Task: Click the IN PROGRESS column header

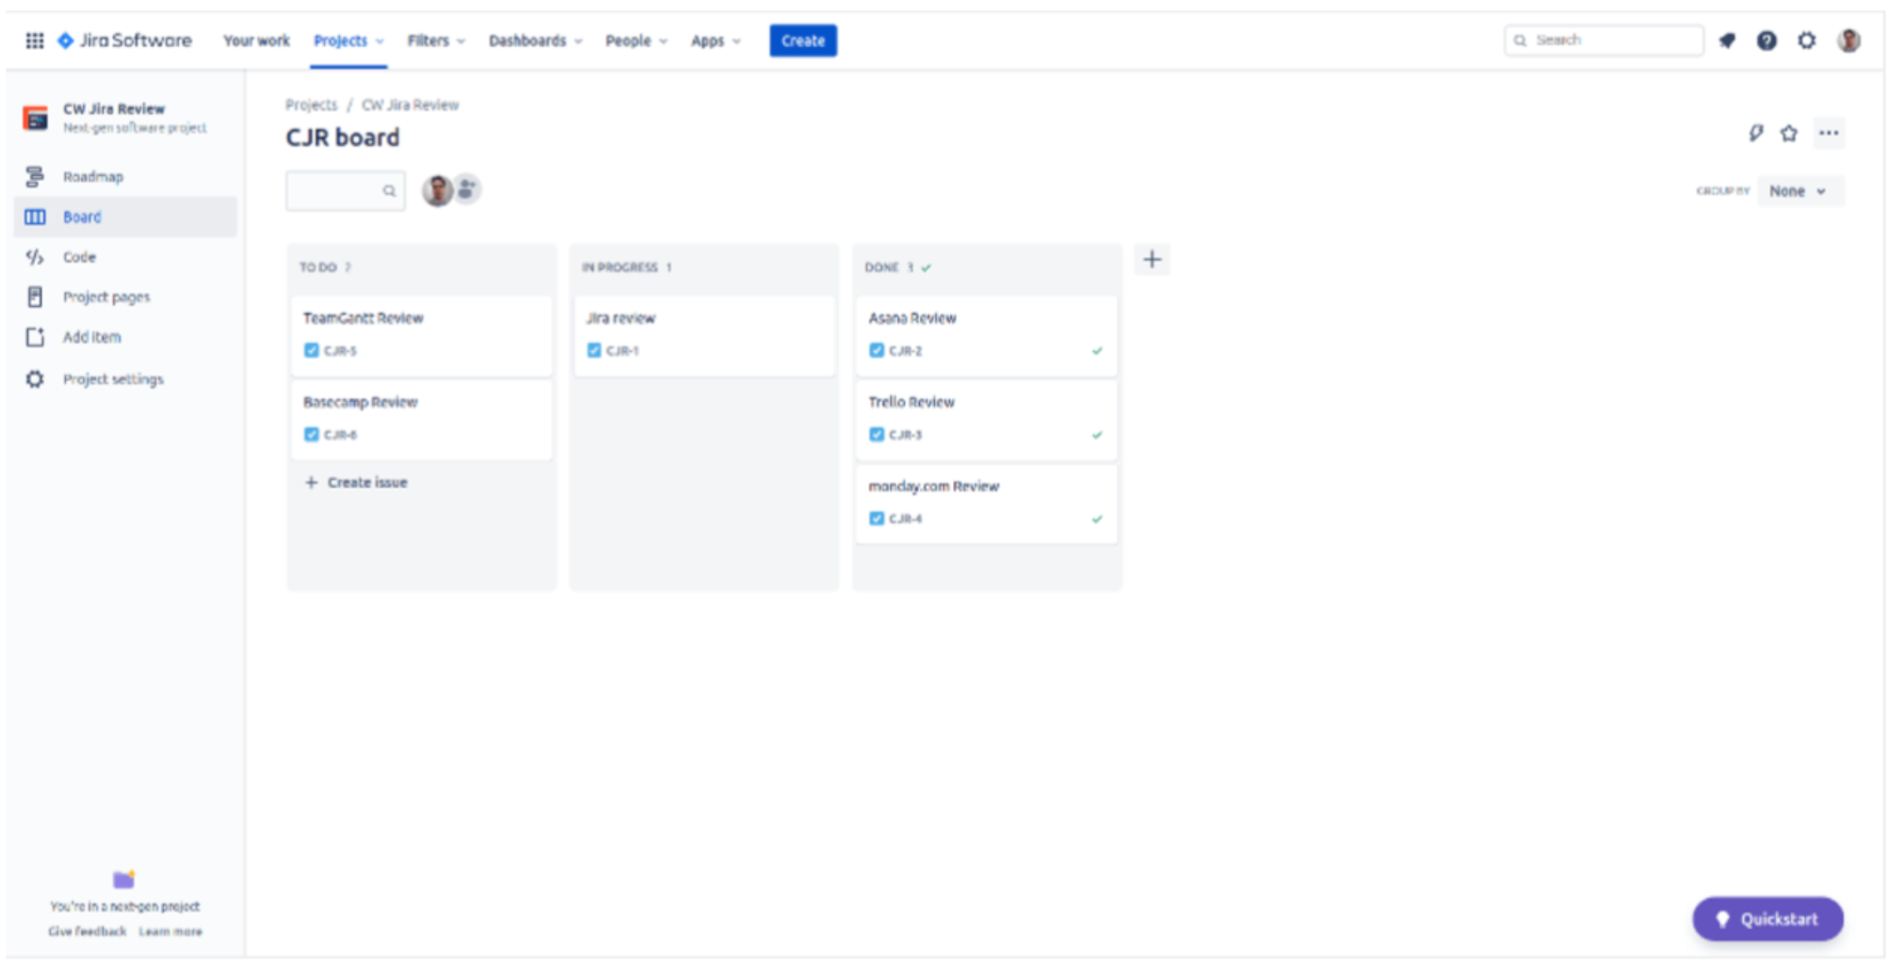Action: [626, 267]
